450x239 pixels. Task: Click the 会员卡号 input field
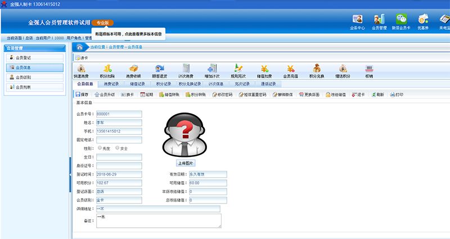119,114
